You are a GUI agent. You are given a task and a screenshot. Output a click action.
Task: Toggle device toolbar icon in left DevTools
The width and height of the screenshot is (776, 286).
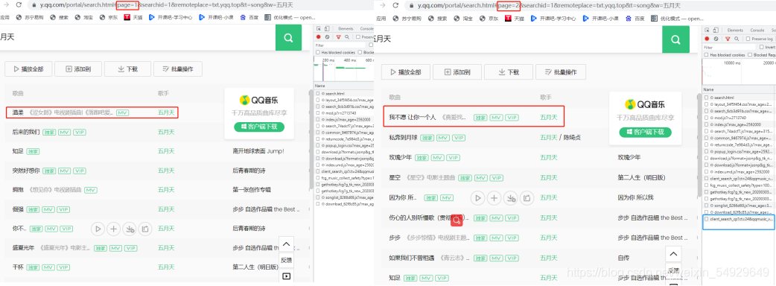coord(327,29)
